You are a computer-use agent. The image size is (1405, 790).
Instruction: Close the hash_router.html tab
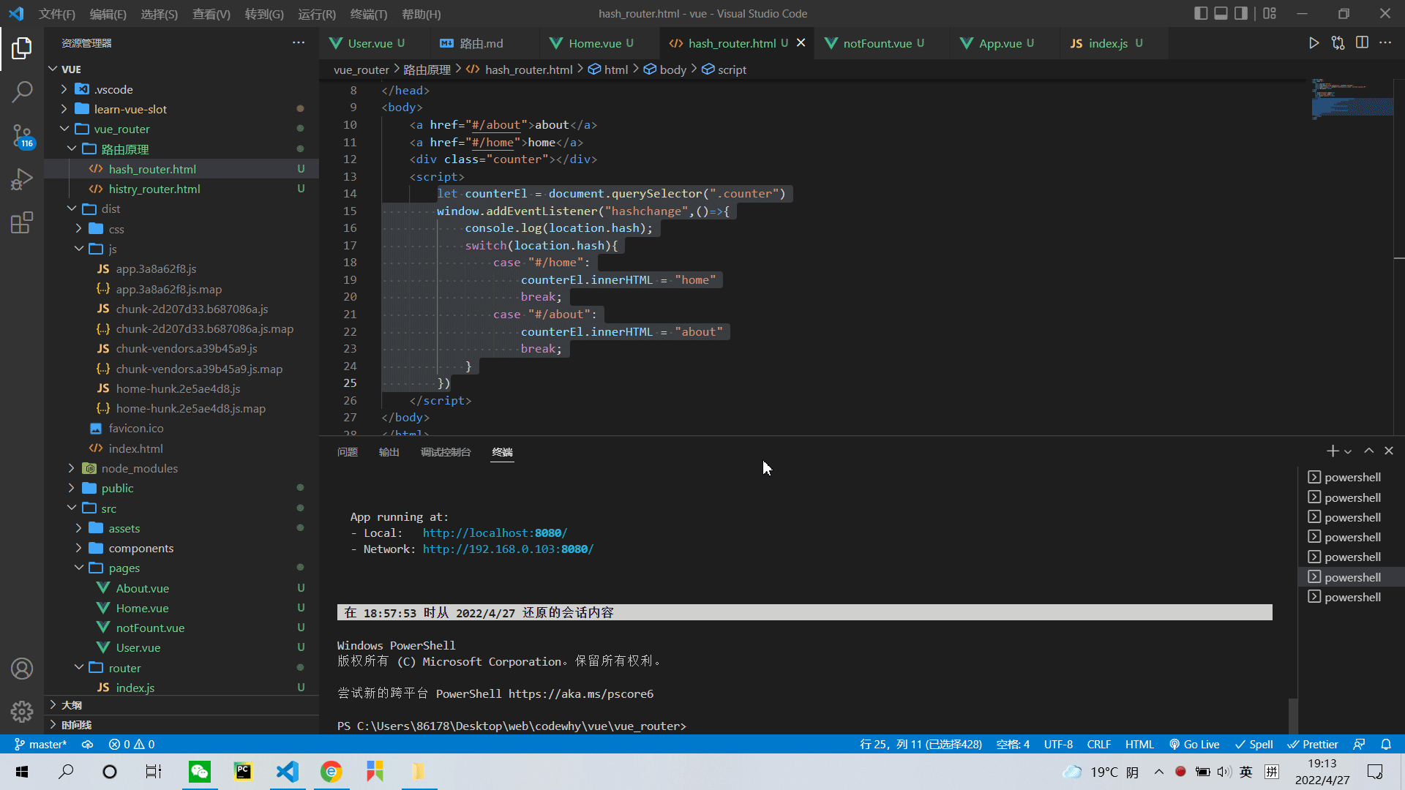801,43
